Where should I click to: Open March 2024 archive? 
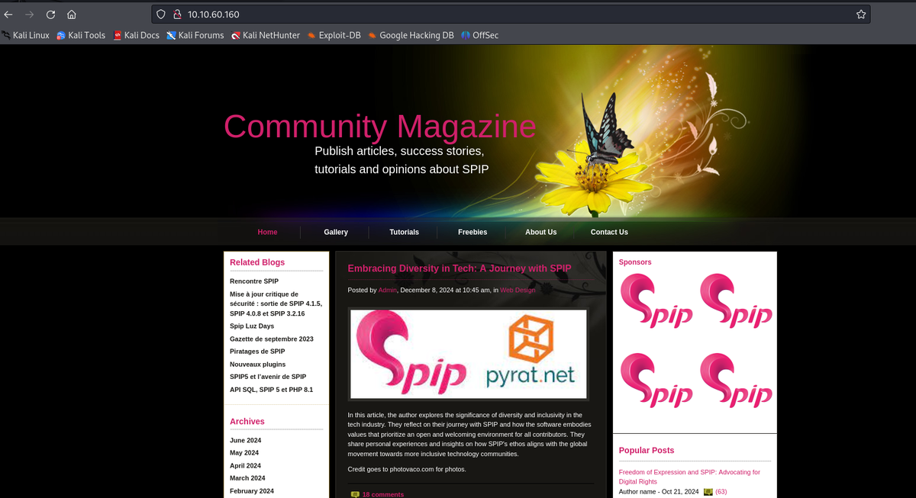247,478
